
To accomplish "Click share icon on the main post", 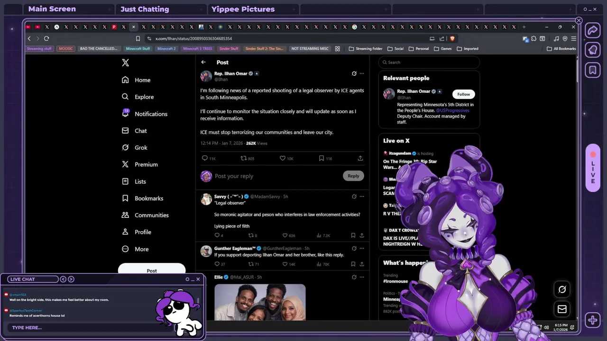I will click(360, 158).
